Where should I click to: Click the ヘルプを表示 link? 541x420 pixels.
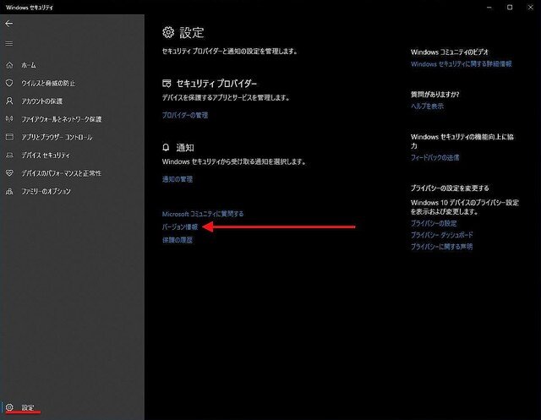tap(427, 106)
